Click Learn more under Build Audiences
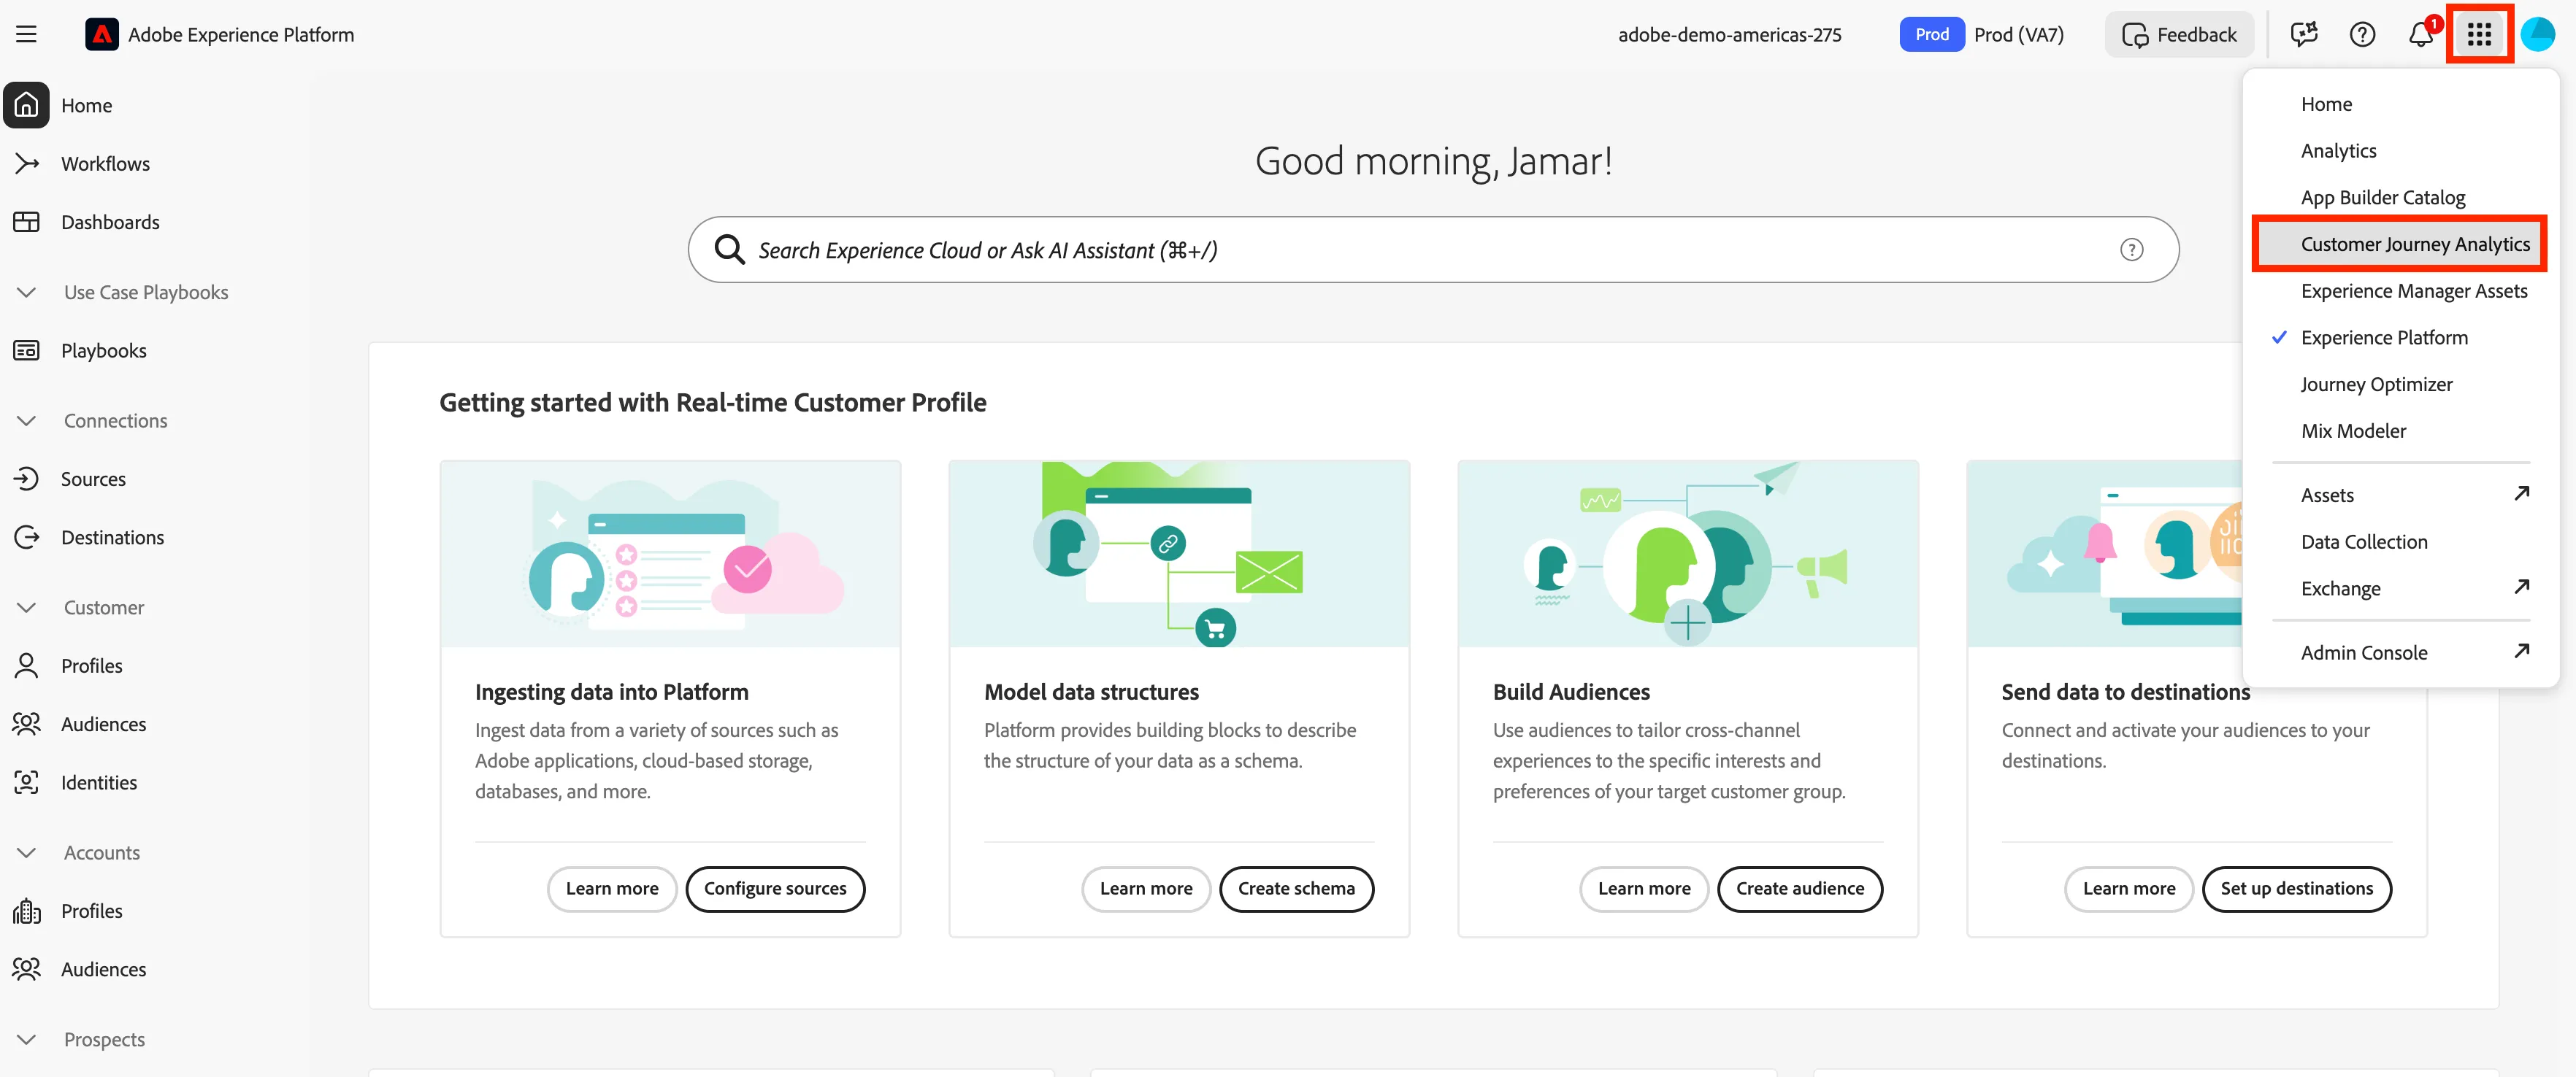Viewport: 2576px width, 1077px height. click(1644, 889)
